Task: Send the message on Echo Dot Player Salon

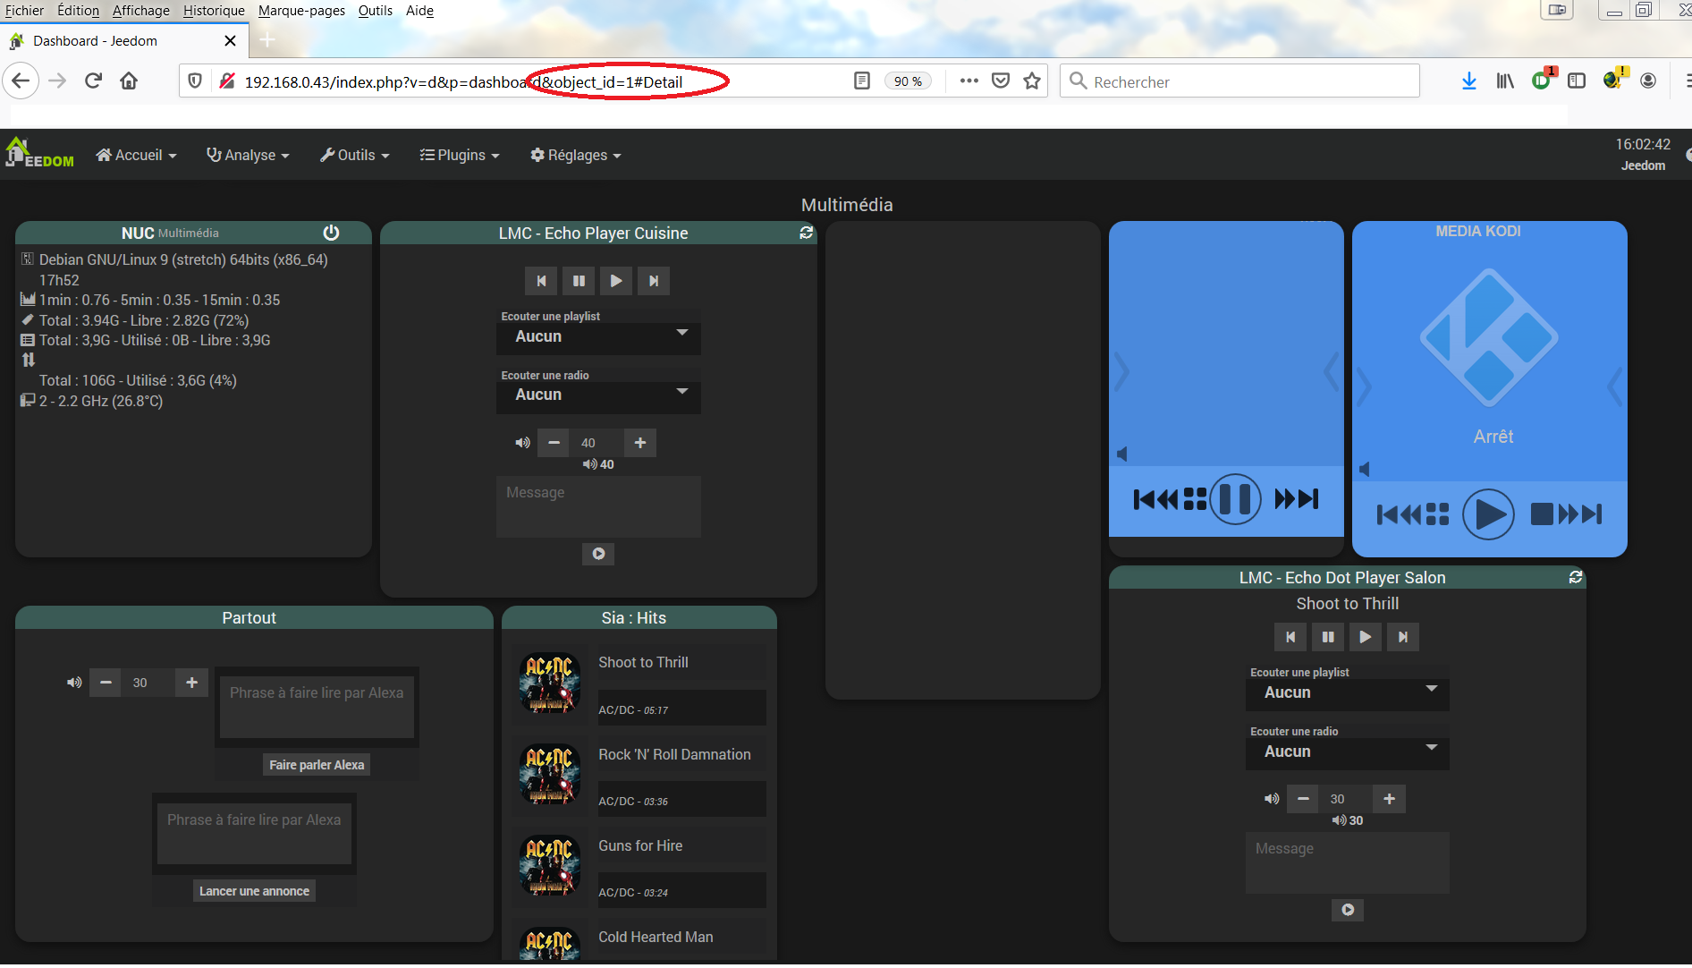Action: pyautogui.click(x=1348, y=910)
